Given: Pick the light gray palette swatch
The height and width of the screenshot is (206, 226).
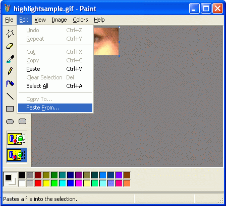Looking at the screenshot, I should pyautogui.click(x=30, y=183).
